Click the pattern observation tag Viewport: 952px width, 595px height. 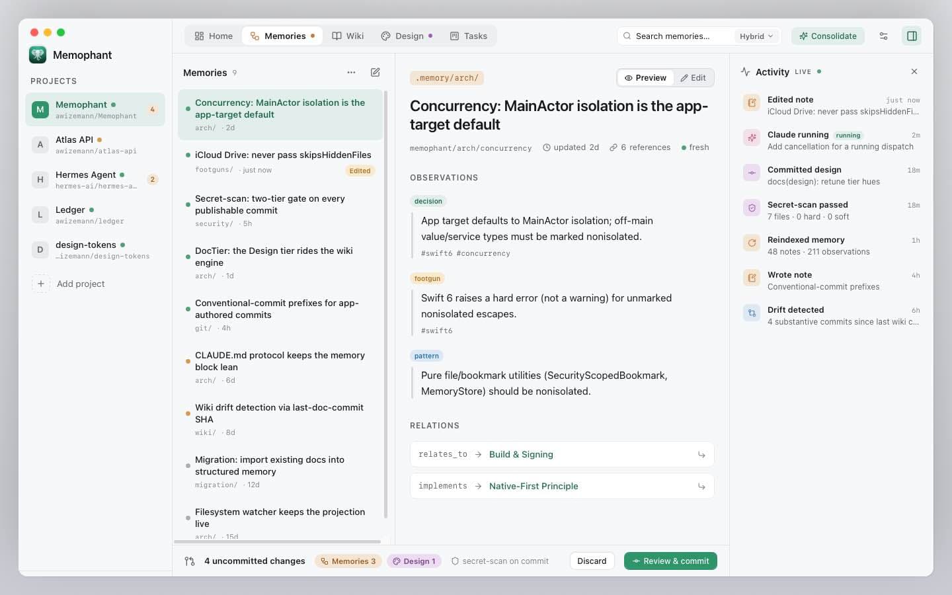click(x=426, y=356)
